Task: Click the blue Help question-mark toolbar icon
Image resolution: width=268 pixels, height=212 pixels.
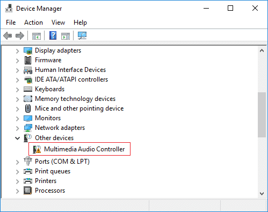Action: click(53, 35)
